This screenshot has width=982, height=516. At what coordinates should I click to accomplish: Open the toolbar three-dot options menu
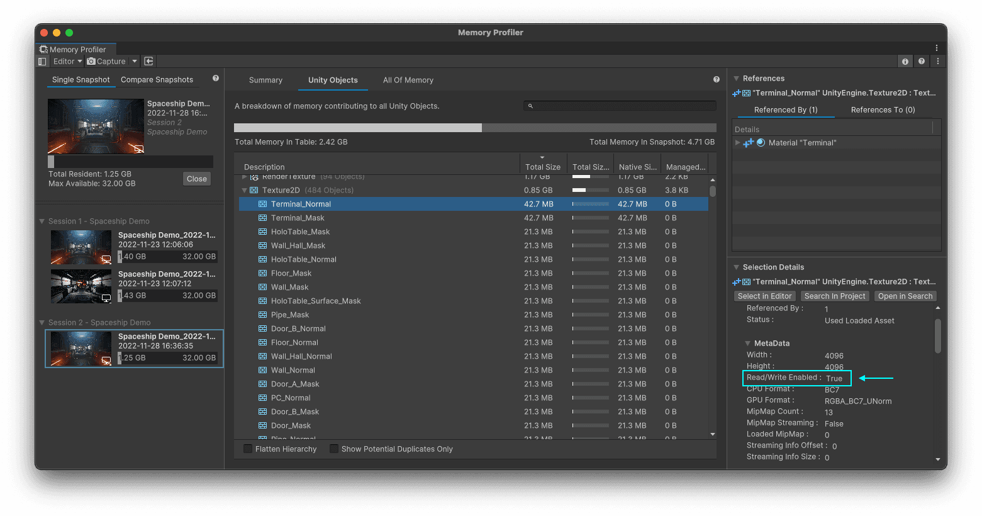[937, 61]
